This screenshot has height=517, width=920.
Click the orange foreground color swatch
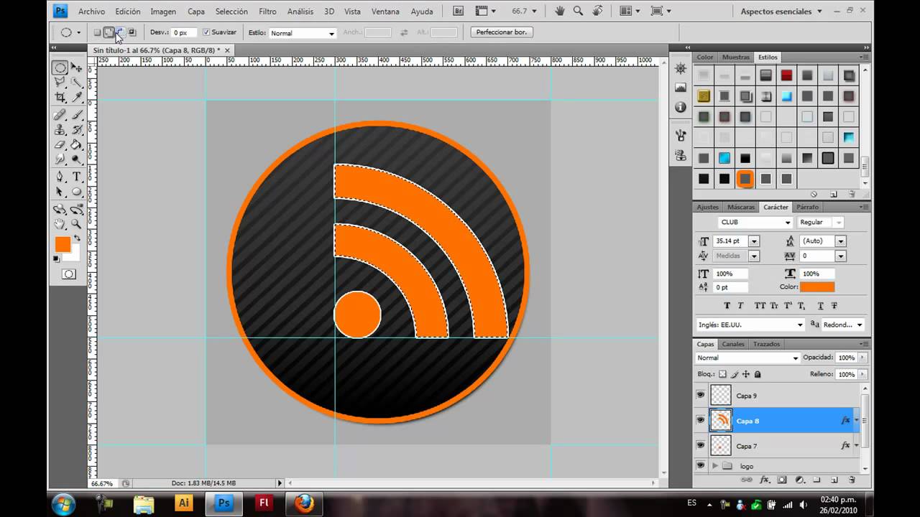point(63,244)
